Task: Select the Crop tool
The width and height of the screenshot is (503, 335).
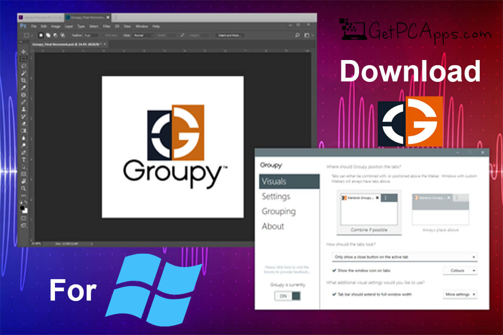Action: tap(23, 80)
